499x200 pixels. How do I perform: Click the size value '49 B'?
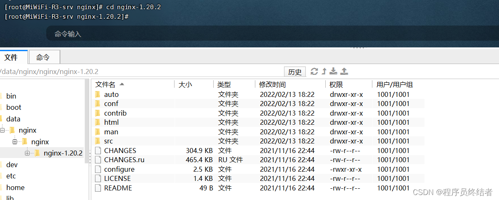[206, 188]
